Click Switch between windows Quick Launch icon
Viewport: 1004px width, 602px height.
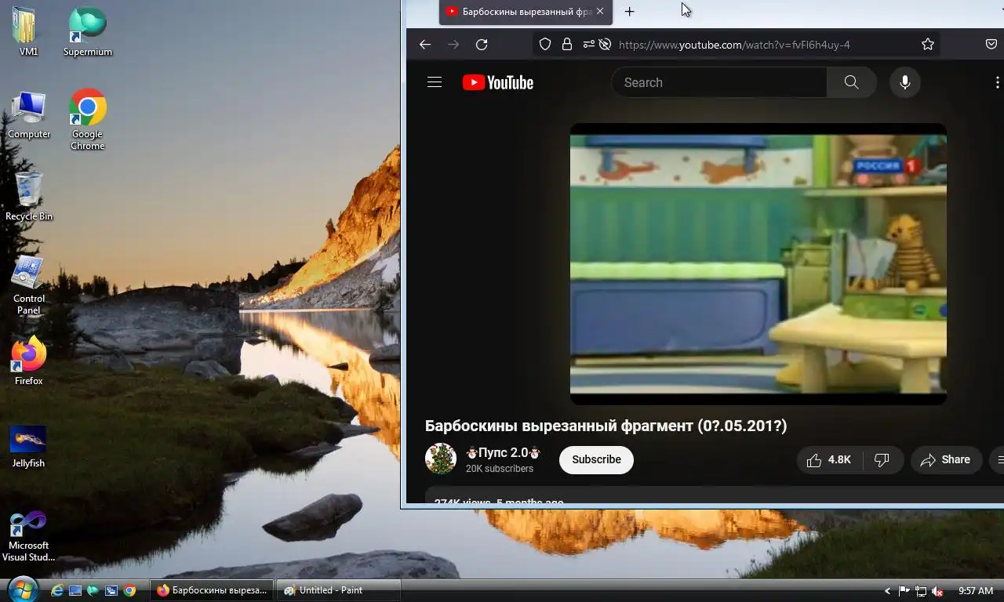pos(111,590)
